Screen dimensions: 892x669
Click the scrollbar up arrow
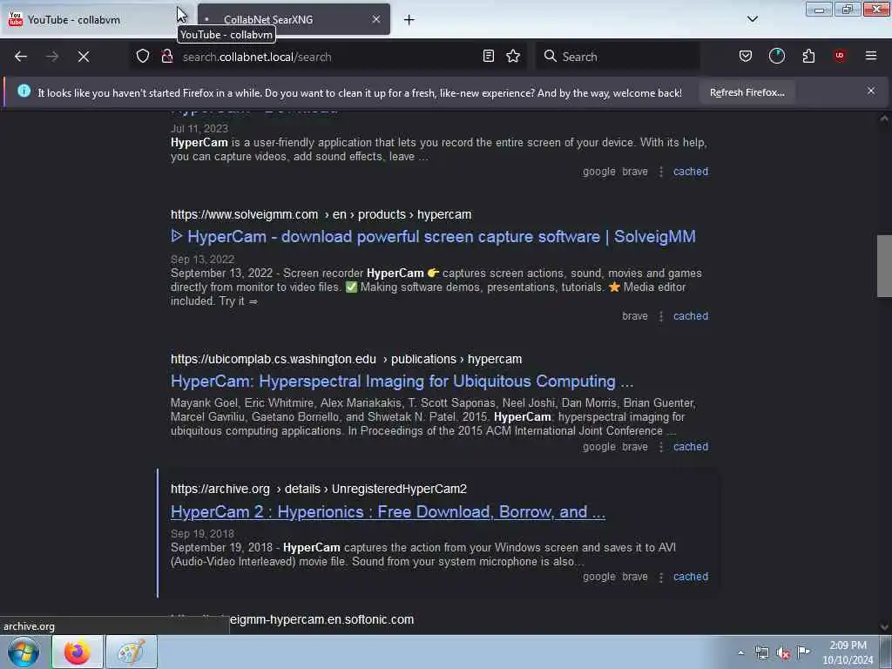coord(884,118)
